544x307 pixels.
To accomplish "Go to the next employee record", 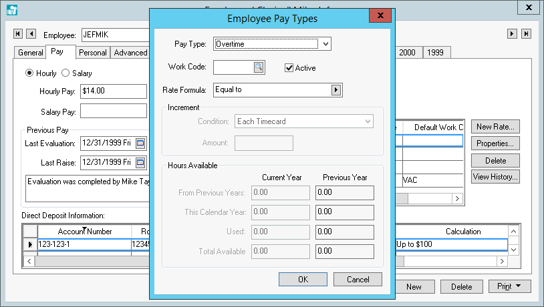I will coord(513,34).
